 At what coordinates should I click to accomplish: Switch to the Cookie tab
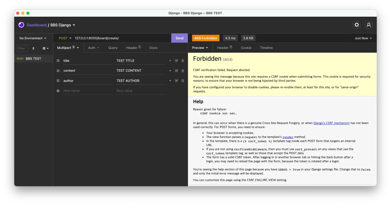[246, 48]
